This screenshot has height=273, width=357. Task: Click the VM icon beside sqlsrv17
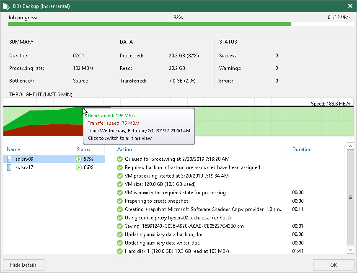tap(9, 167)
